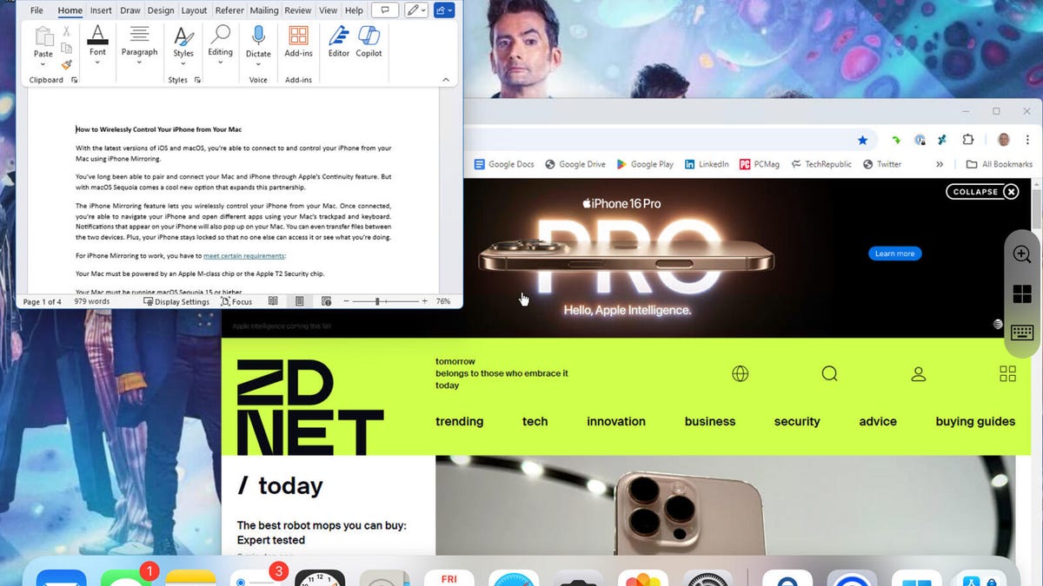The height and width of the screenshot is (586, 1043).
Task: Click the Chrome browser star bookmark icon
Action: point(862,139)
